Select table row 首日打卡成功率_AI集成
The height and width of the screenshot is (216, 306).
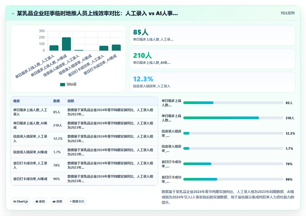[84, 179]
